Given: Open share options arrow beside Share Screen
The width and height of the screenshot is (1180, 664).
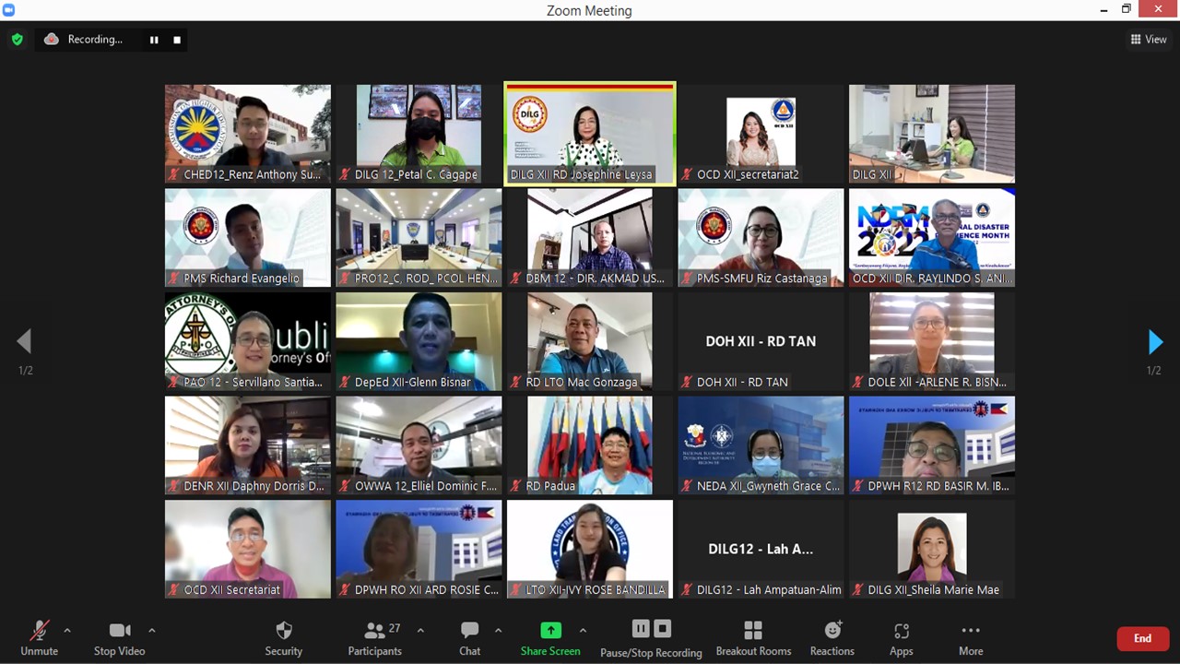Looking at the screenshot, I should [x=583, y=631].
